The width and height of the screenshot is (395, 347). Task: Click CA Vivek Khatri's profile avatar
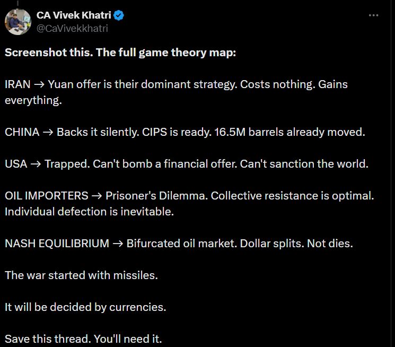click(x=17, y=22)
